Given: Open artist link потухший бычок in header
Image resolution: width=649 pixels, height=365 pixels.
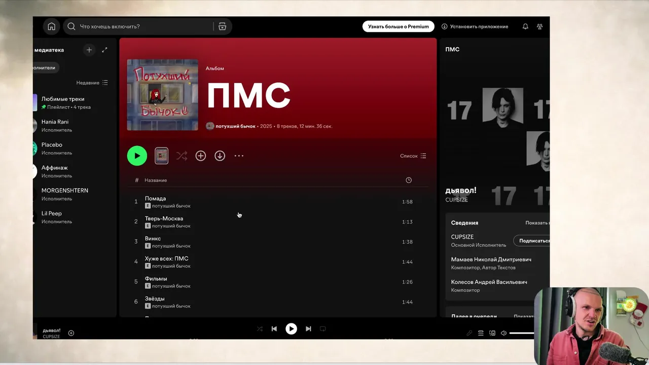Looking at the screenshot, I should [235, 126].
